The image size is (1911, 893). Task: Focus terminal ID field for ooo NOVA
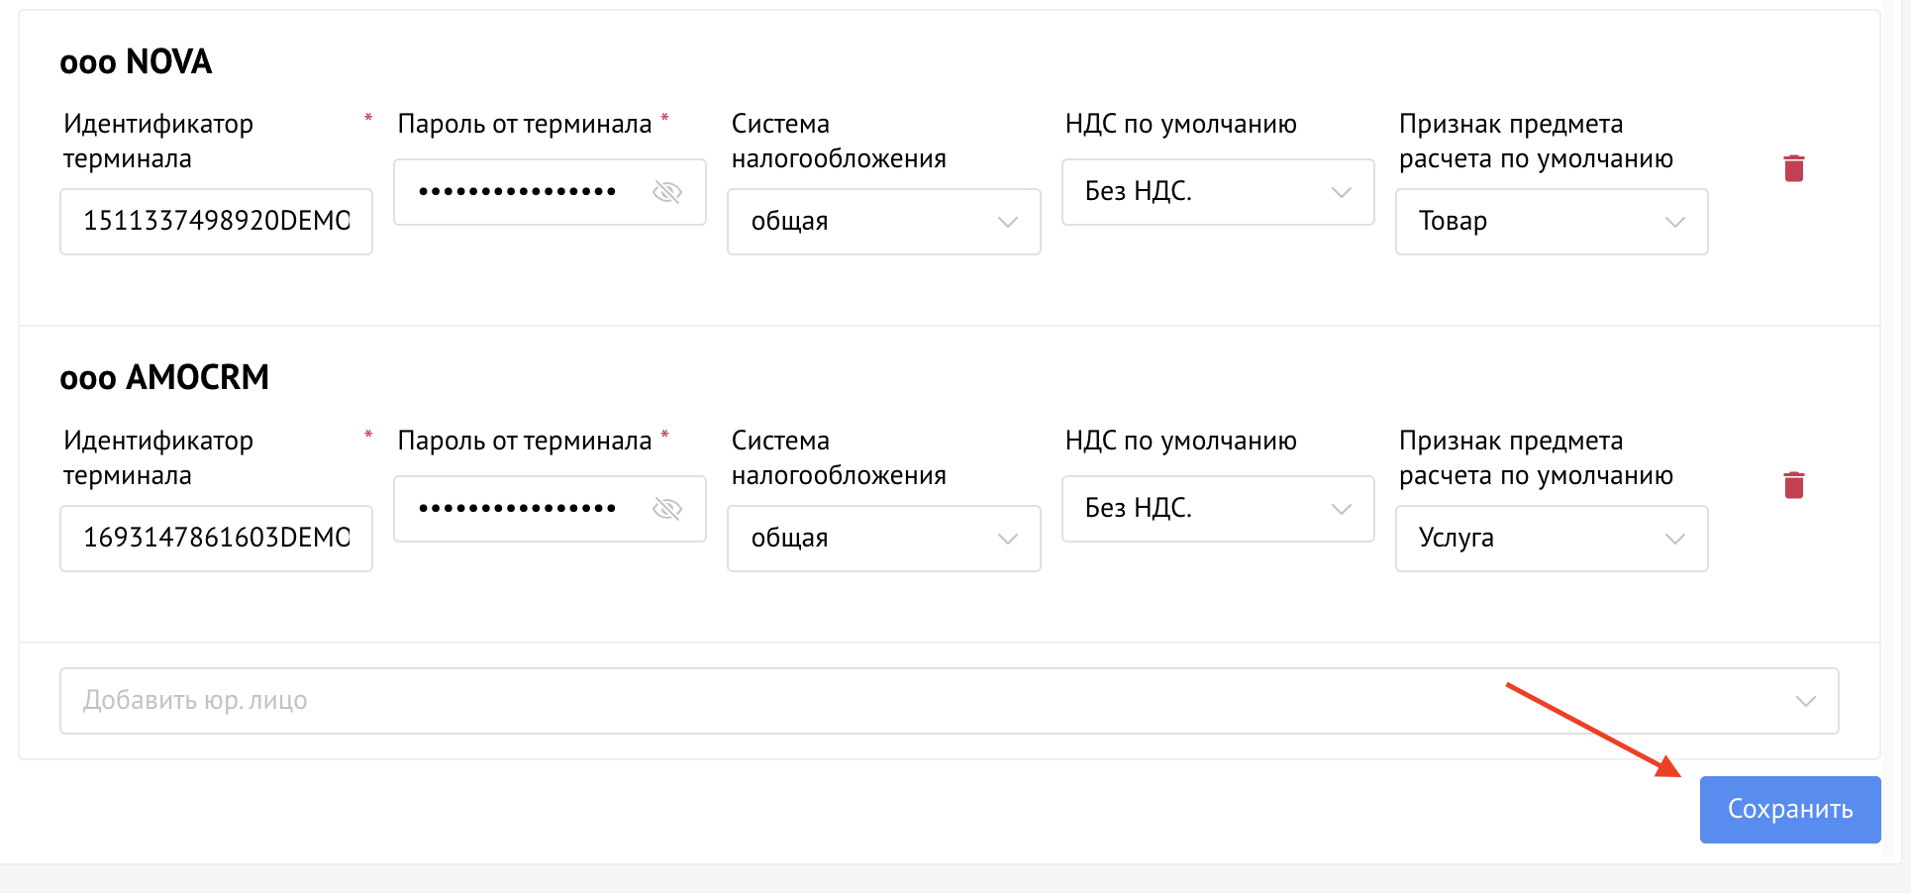pyautogui.click(x=216, y=222)
